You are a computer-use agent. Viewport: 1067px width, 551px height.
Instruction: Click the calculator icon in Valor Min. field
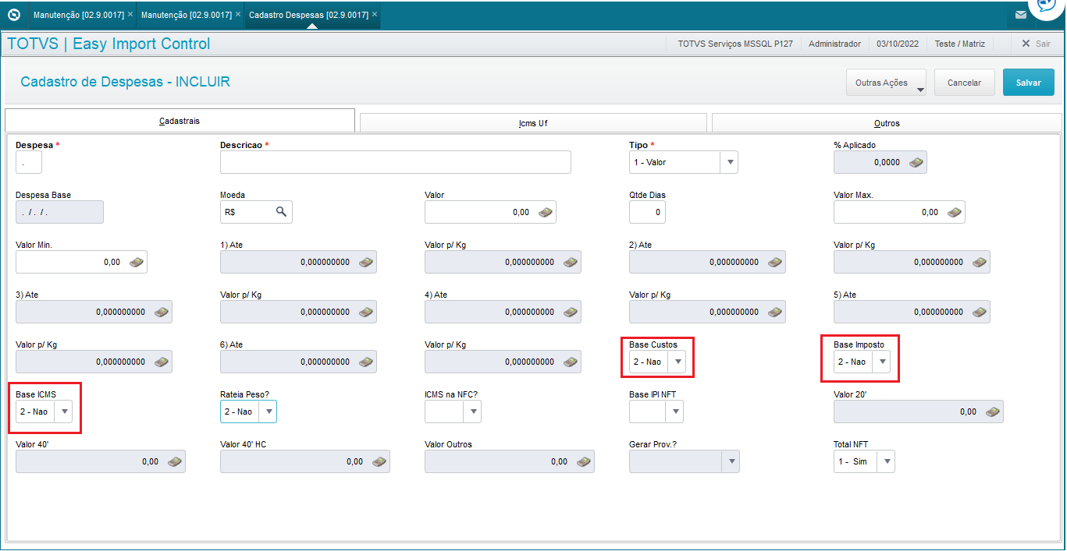pyautogui.click(x=137, y=262)
